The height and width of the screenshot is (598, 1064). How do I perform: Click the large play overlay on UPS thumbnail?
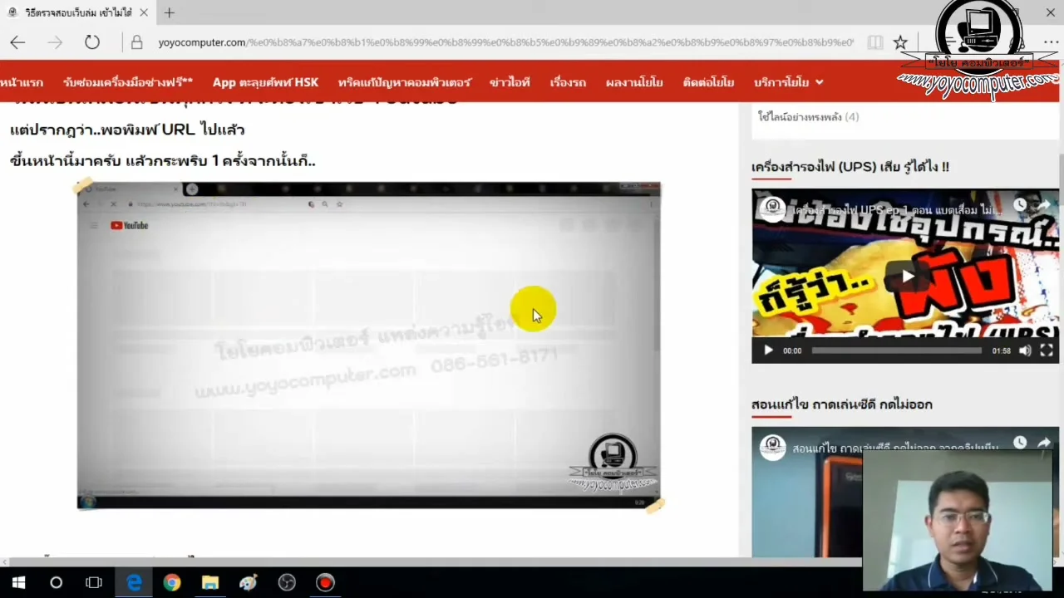pyautogui.click(x=906, y=277)
